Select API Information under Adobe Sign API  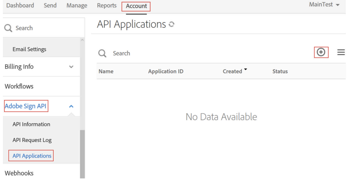[x=31, y=124]
